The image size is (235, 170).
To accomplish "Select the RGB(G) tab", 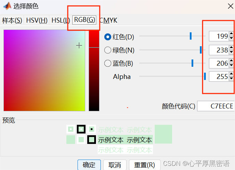I will tap(84, 19).
